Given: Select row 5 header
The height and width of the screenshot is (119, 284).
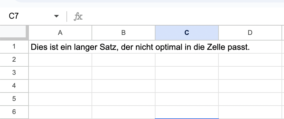Looking at the screenshot, I should [x=14, y=99].
